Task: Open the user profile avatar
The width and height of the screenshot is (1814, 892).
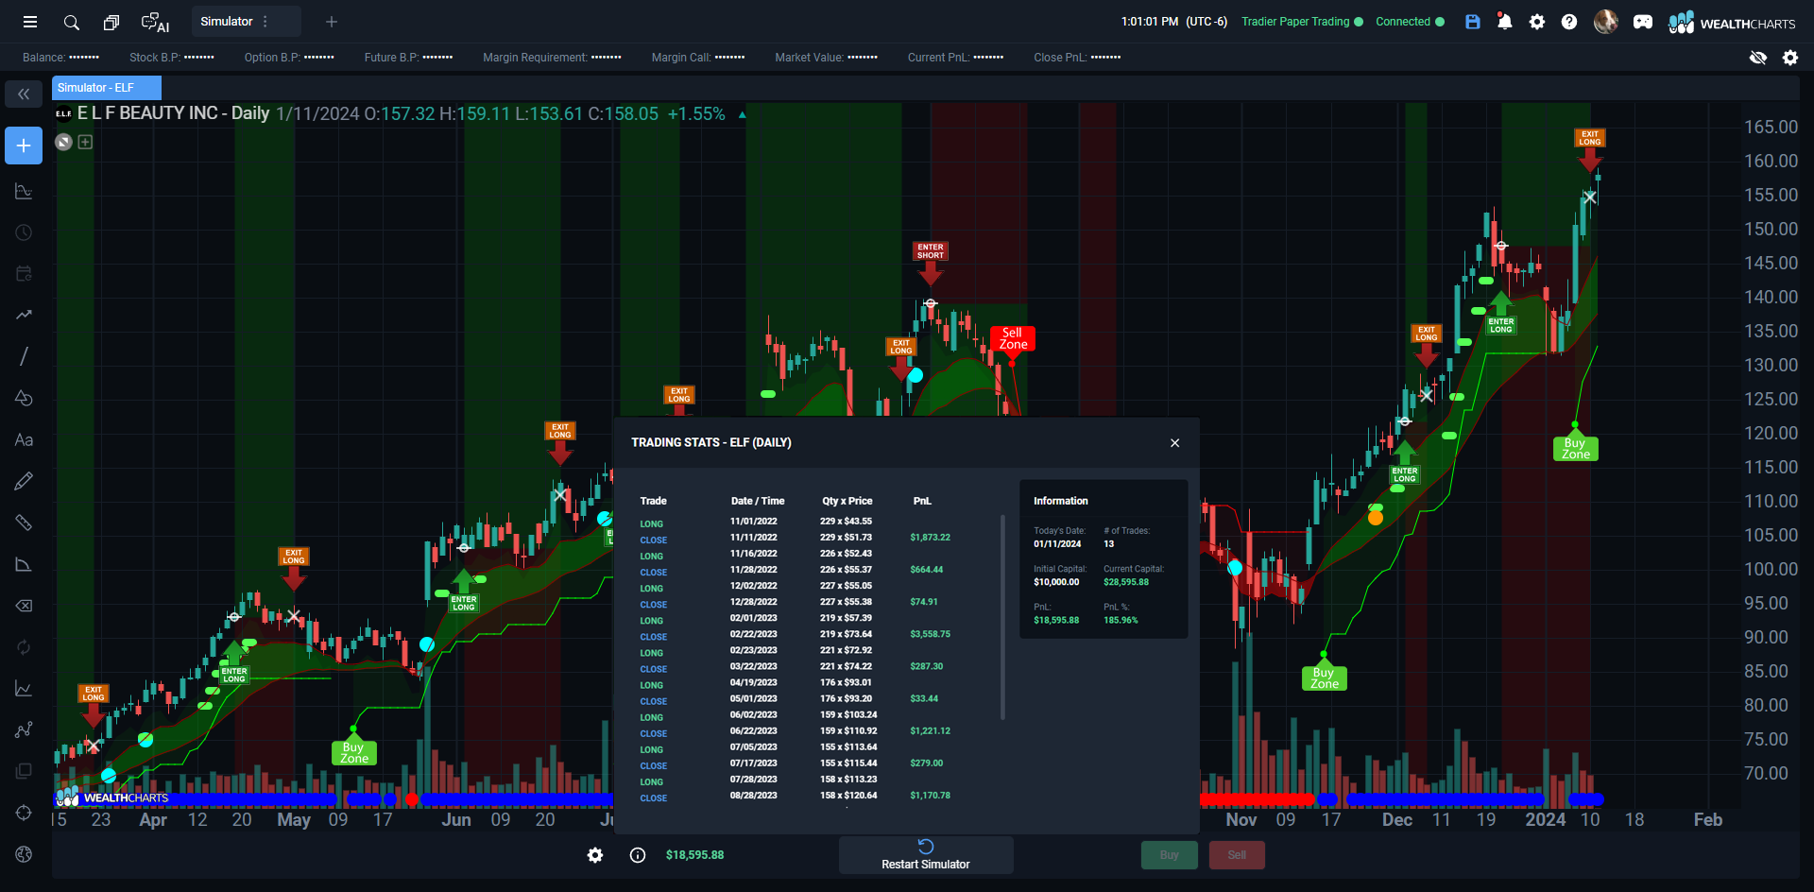Action: click(1605, 22)
